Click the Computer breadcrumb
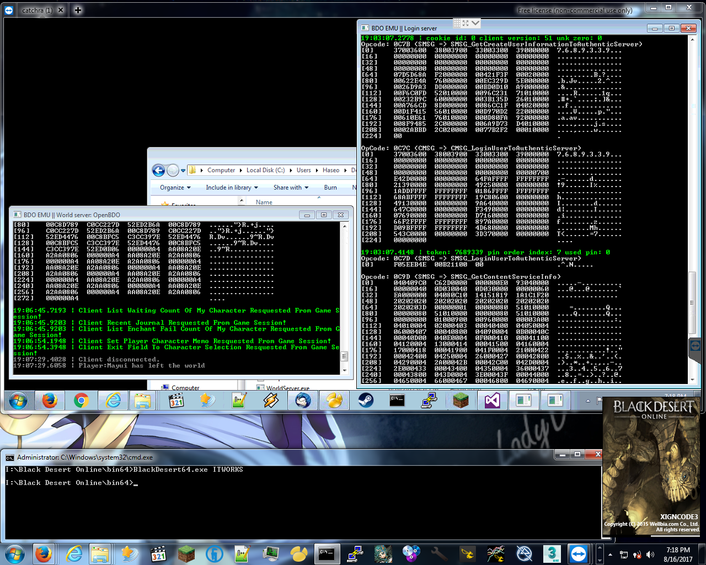The width and height of the screenshot is (706, 565). pyautogui.click(x=221, y=170)
